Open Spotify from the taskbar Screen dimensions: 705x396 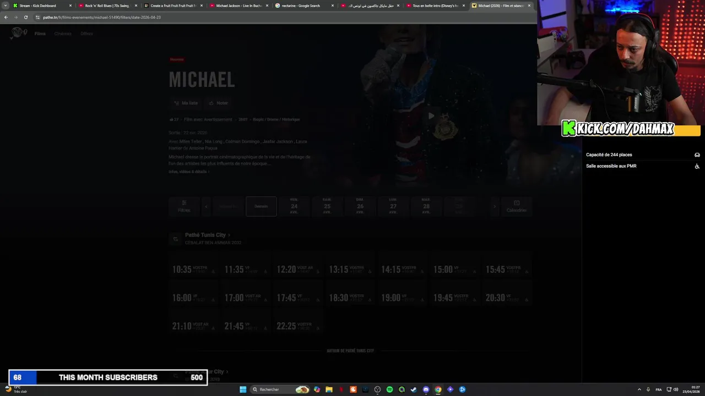tap(389, 389)
